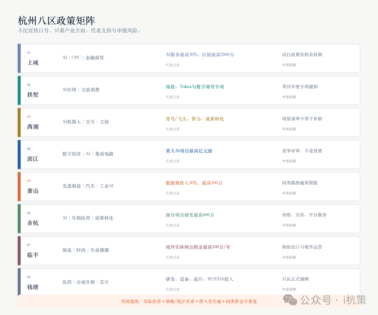Select the 滨江 district name

33,159
